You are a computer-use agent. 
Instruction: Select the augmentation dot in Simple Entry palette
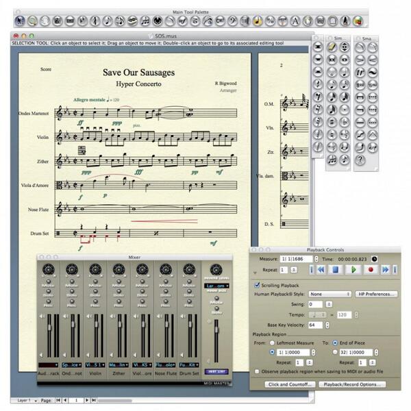point(345,110)
